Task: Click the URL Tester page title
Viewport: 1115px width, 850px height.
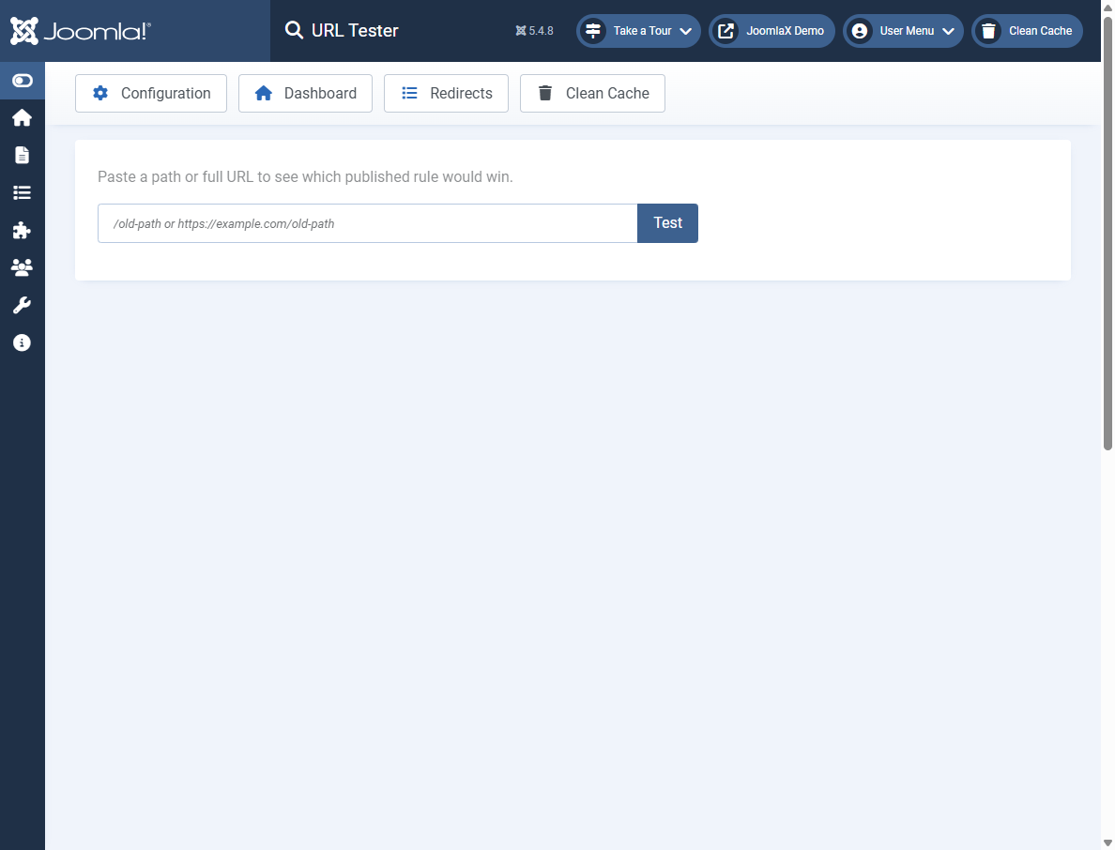Action: coord(355,31)
